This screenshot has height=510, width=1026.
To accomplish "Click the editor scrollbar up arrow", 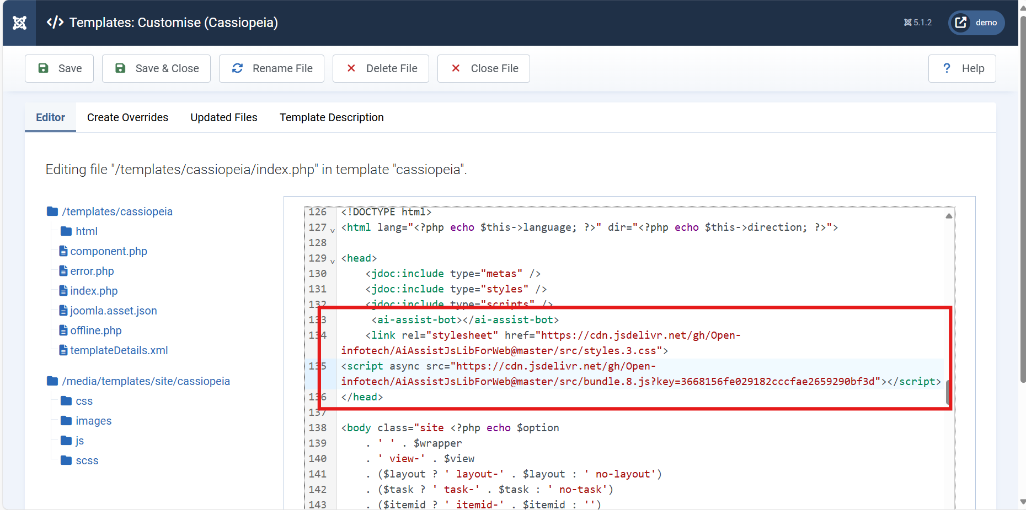I will click(949, 216).
